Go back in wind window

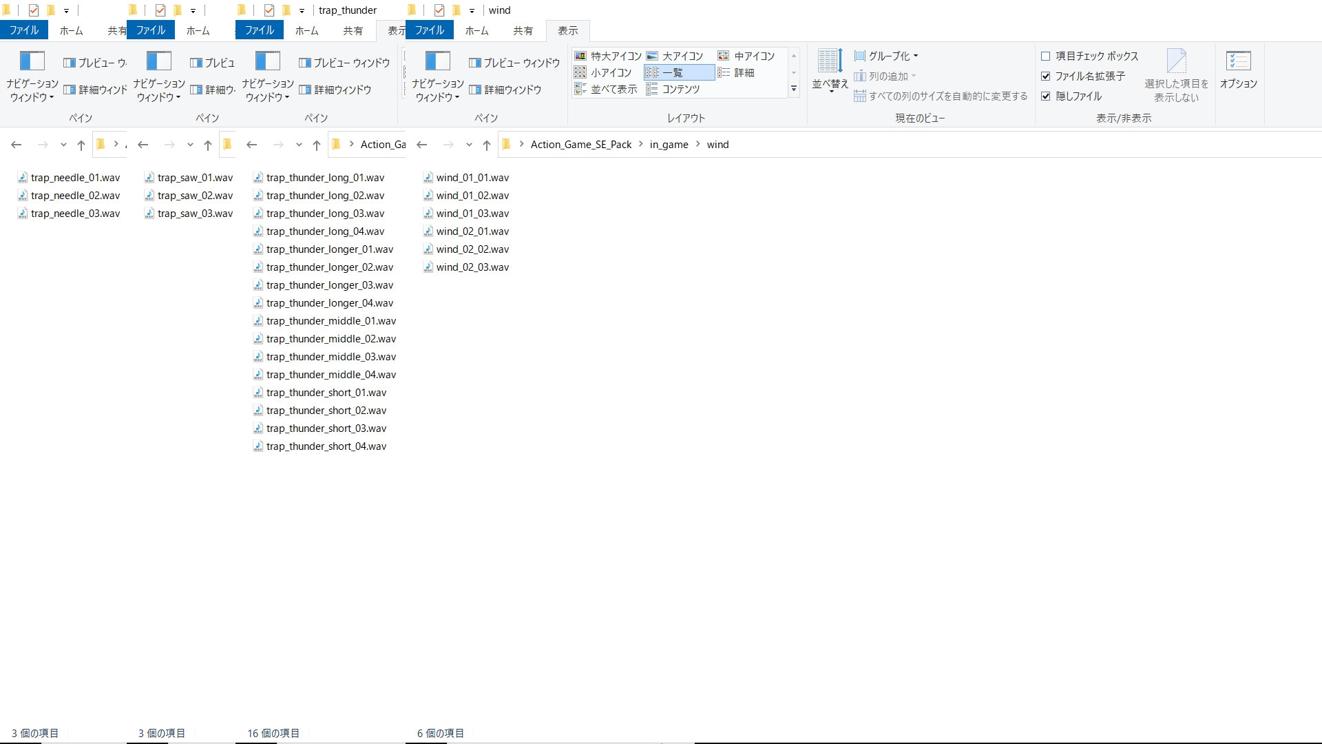pos(422,145)
